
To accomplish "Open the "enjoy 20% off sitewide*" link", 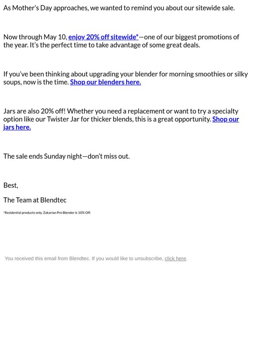I will point(103,37).
